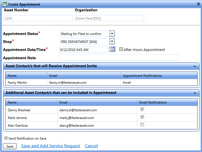Image resolution: width=202 pixels, height=152 pixels.
Task: Select the Alan Gamboa name cell
Action: click(x=32, y=125)
